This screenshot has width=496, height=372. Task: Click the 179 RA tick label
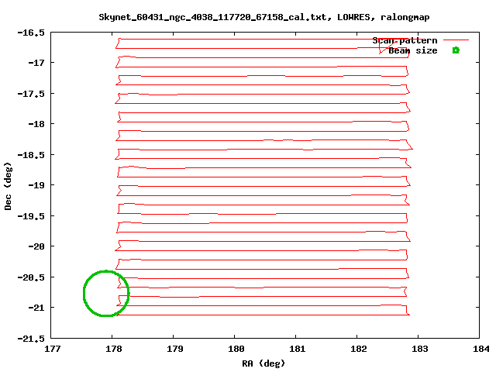(174, 349)
